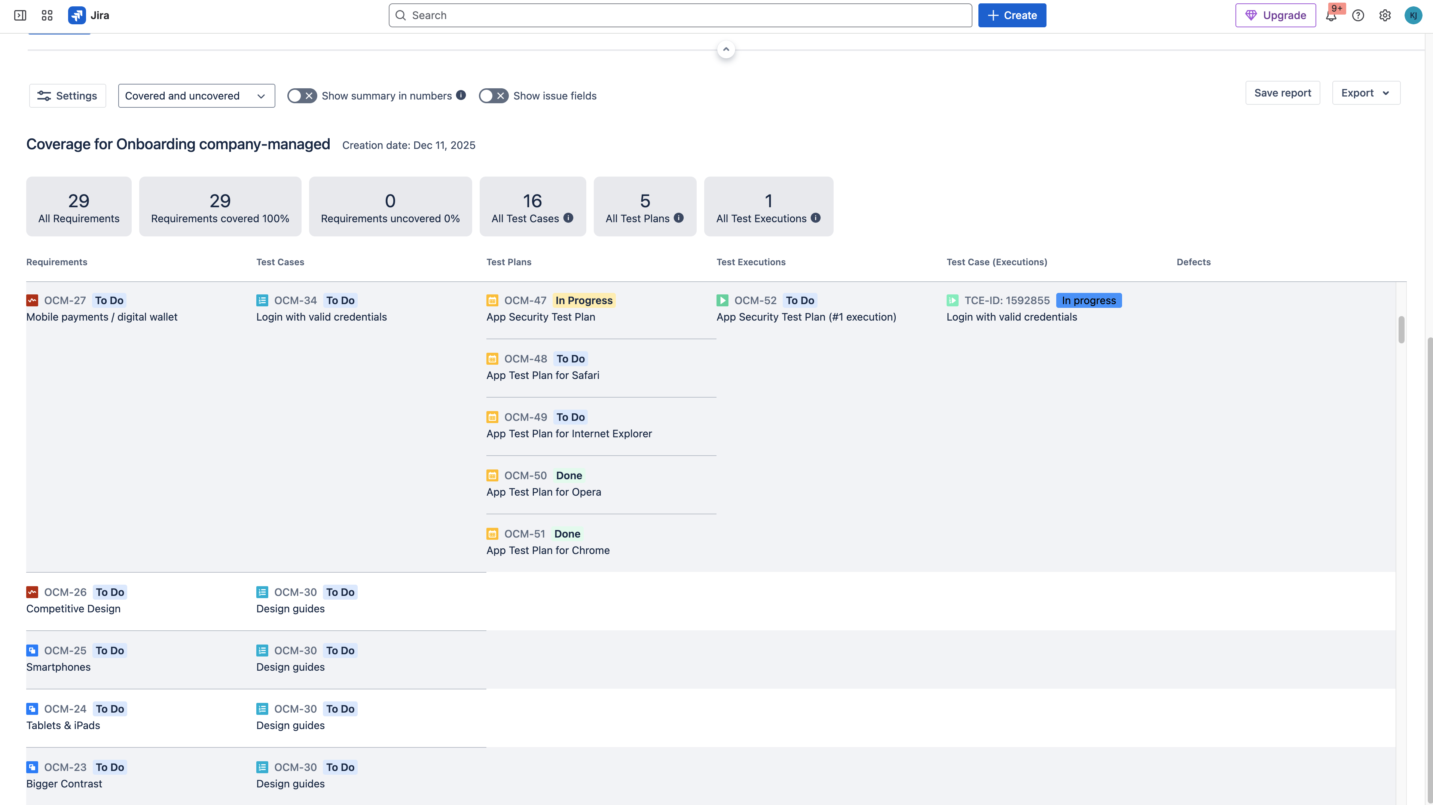Click 'Mobile payments / digital wallet' text
This screenshot has height=805, width=1433.
102,317
